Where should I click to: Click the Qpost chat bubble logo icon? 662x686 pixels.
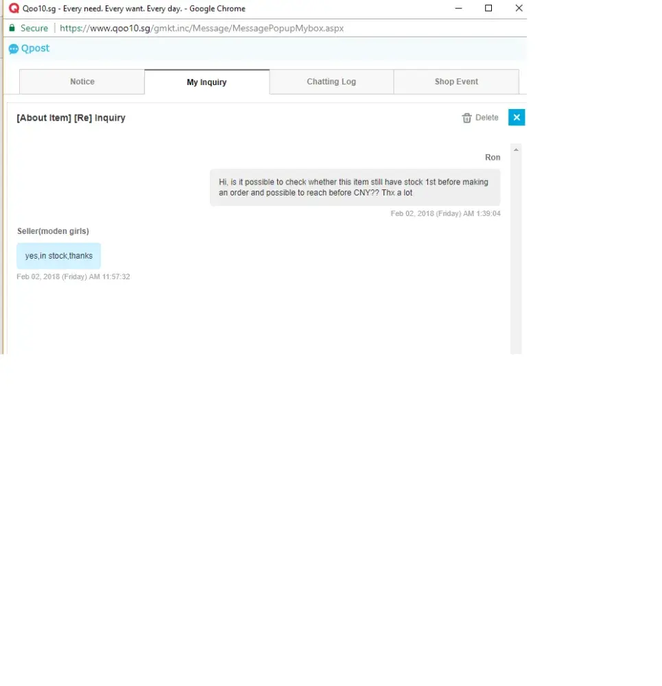click(x=14, y=49)
